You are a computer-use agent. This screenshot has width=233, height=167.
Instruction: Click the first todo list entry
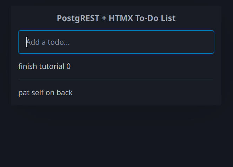tap(45, 66)
